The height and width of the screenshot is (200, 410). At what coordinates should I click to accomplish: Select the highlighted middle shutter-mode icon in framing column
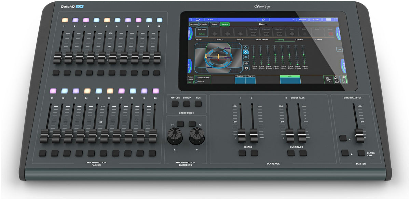[246, 52]
